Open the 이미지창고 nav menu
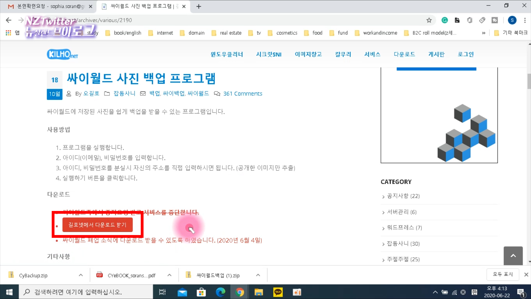 [x=308, y=54]
